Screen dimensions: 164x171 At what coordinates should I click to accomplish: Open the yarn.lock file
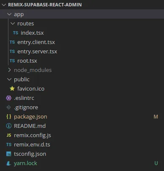coord(25,163)
